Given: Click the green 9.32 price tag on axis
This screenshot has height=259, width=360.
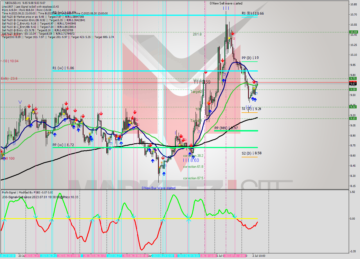Looking at the screenshot, I should pos(353,107).
